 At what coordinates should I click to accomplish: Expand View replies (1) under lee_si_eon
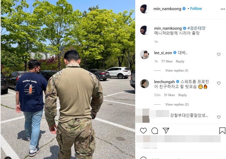point(177,71)
